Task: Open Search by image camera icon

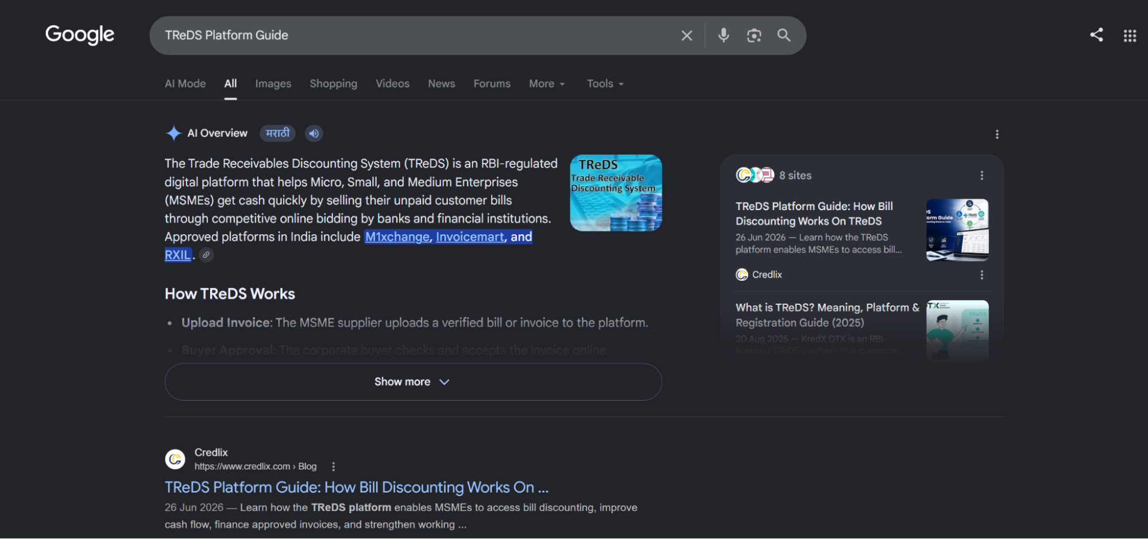Action: pos(754,36)
